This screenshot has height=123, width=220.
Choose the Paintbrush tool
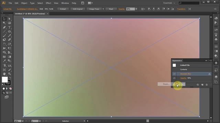4,36
